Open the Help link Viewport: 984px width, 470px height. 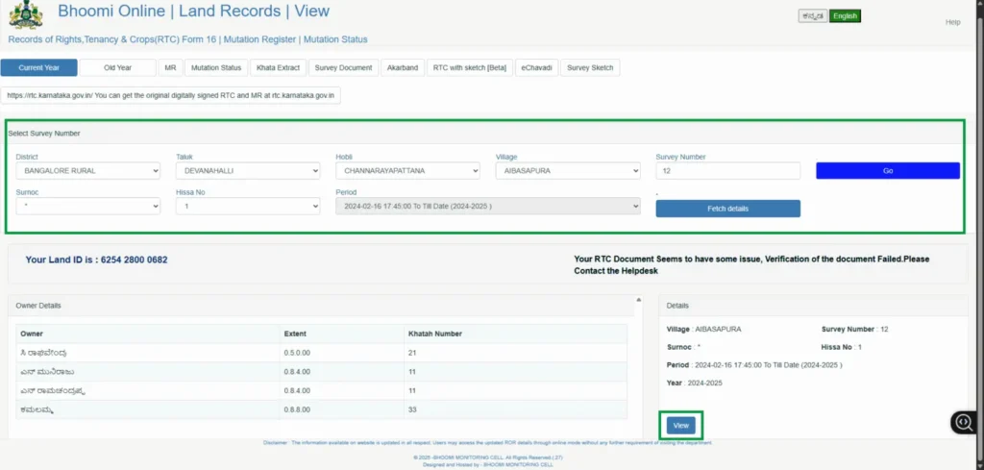pos(952,22)
